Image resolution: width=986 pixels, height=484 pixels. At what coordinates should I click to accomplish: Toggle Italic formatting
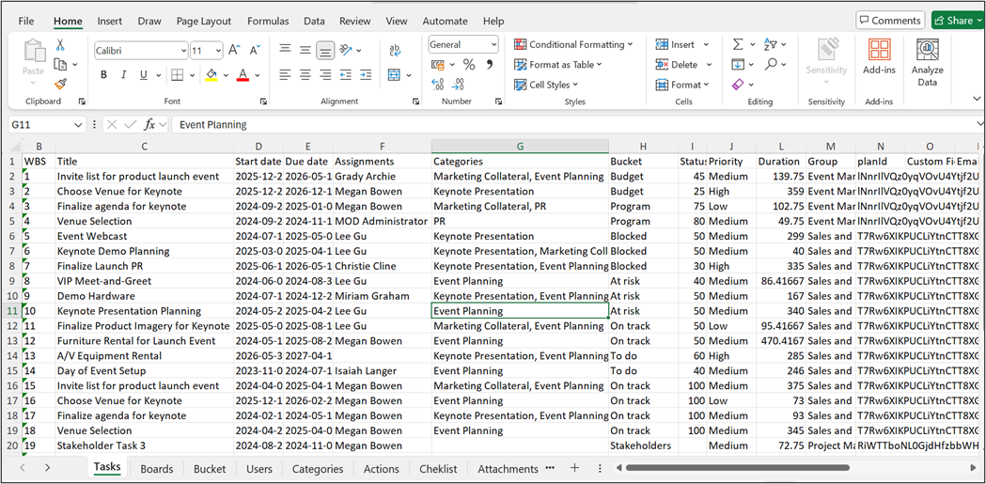[x=124, y=75]
